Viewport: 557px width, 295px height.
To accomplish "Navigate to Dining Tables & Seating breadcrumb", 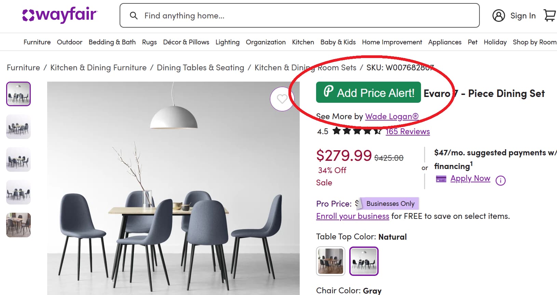I will 200,67.
